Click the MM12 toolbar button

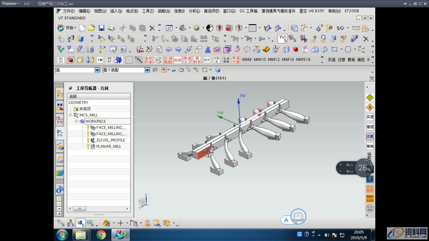(x=274, y=60)
